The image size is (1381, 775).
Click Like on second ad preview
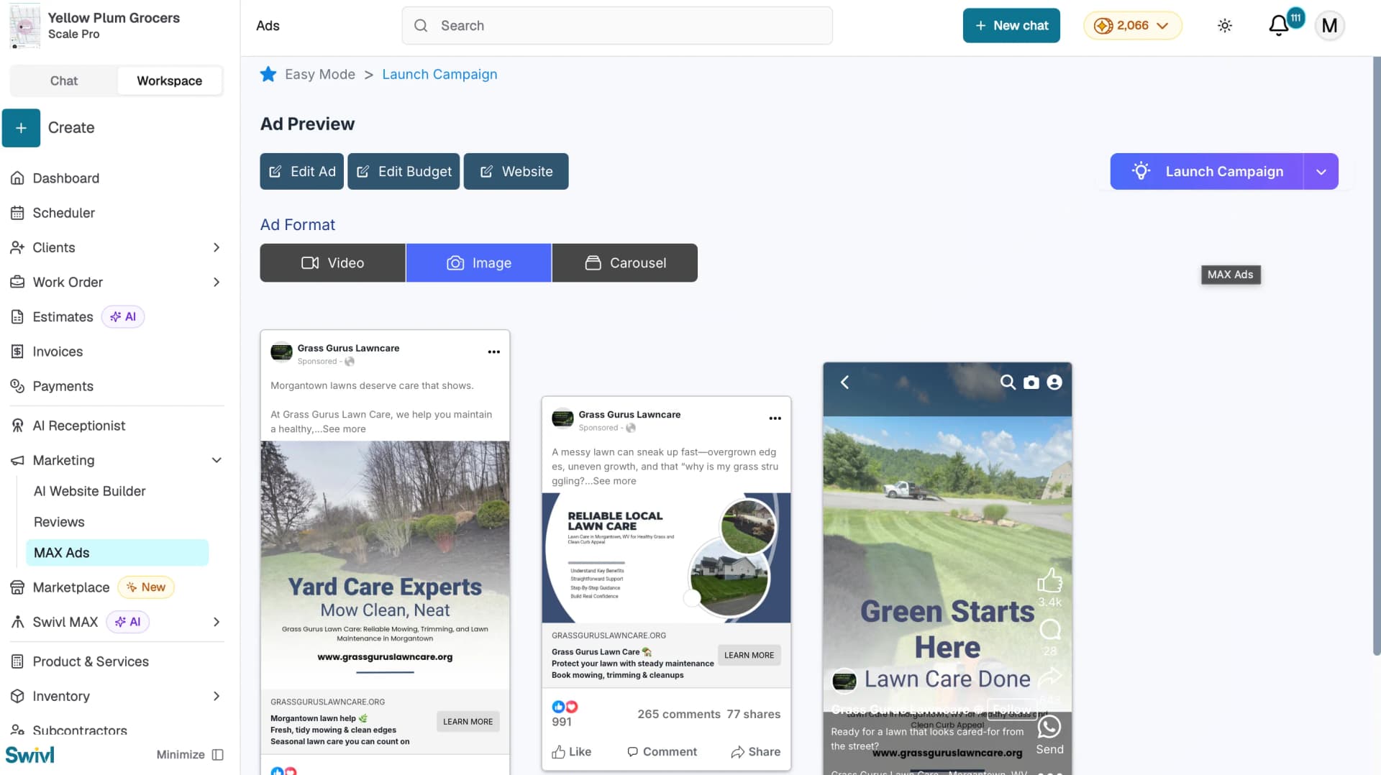coord(572,752)
